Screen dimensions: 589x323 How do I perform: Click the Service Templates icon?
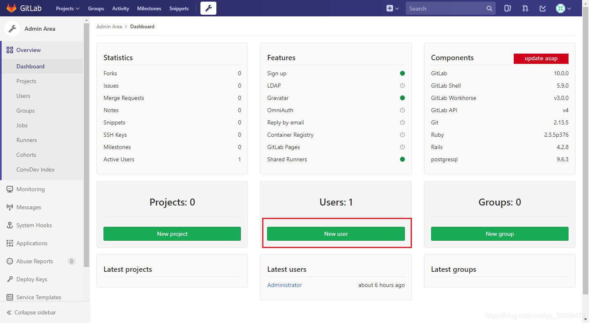(10, 297)
